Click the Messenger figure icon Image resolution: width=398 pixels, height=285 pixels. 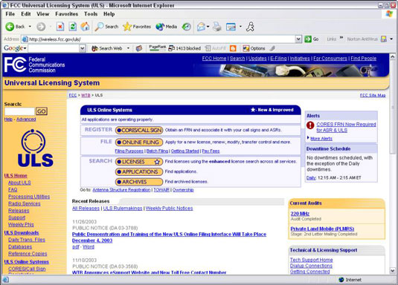[x=250, y=27]
